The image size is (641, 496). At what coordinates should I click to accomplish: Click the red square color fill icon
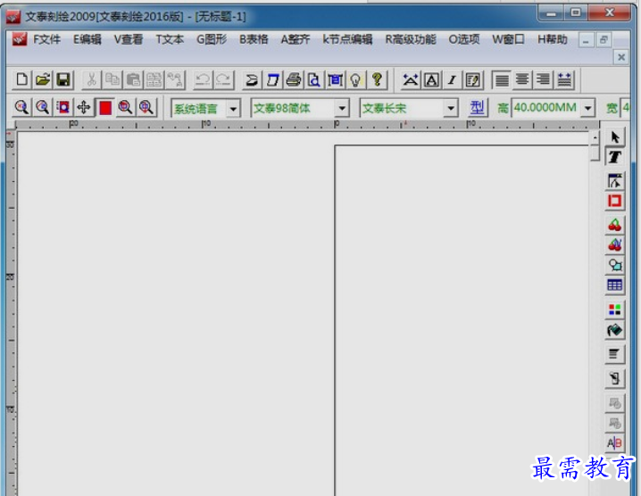(x=105, y=107)
